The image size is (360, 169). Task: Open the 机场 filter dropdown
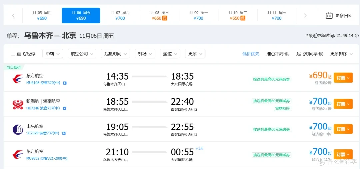[x=145, y=54]
